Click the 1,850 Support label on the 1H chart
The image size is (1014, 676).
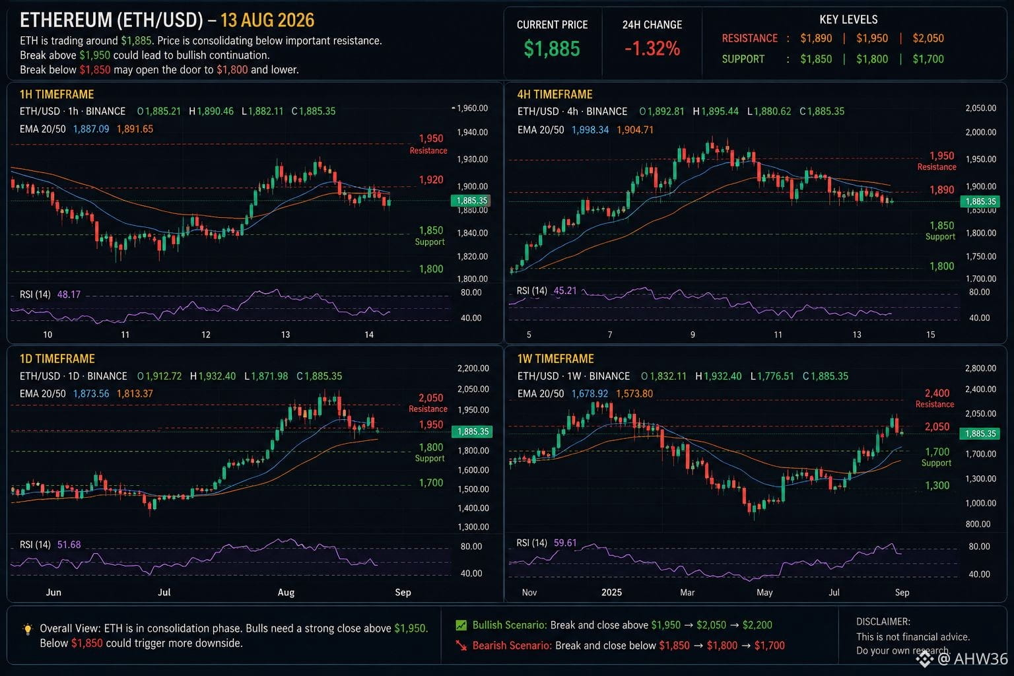point(430,236)
